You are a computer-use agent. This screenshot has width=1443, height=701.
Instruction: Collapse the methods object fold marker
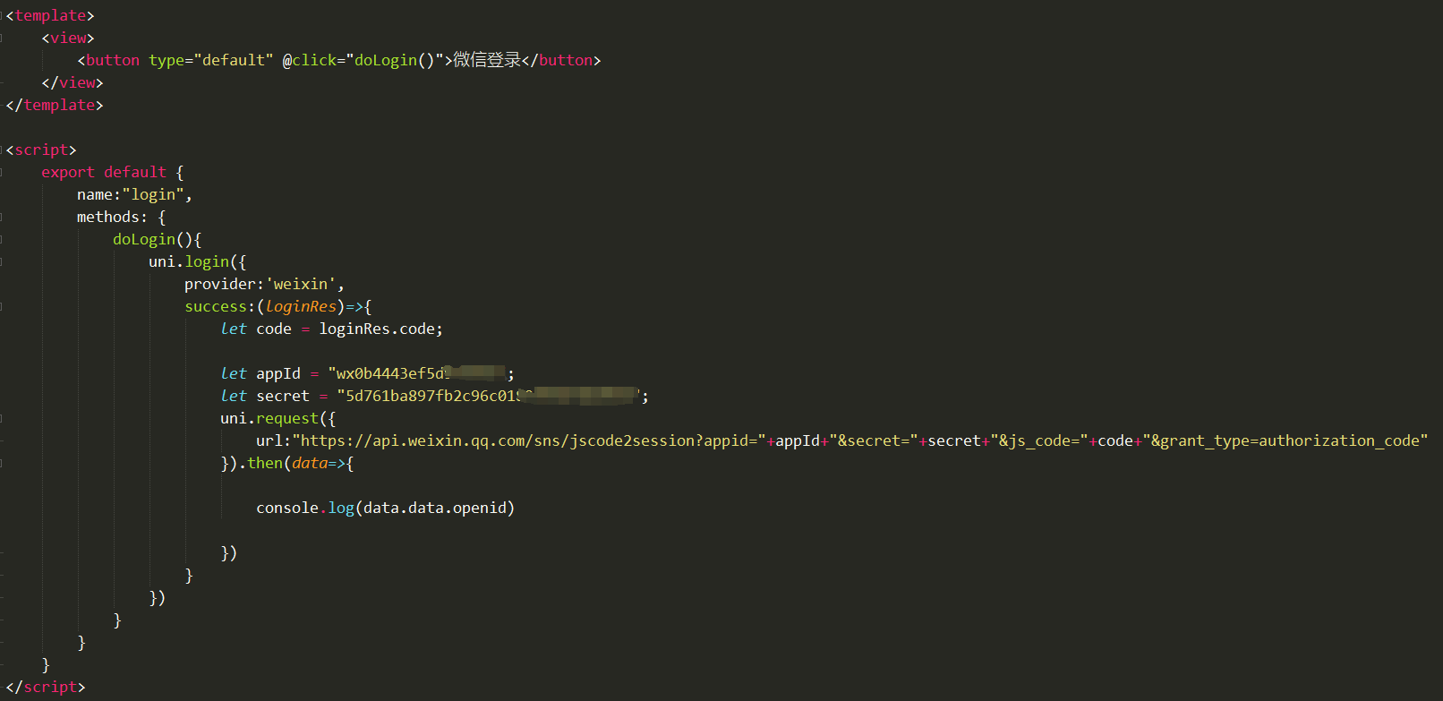click(x=3, y=218)
